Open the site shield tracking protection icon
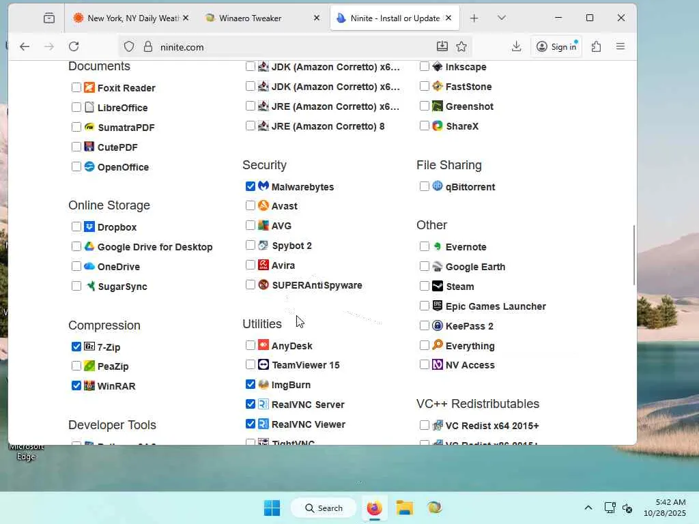Image resolution: width=699 pixels, height=524 pixels. coord(129,46)
